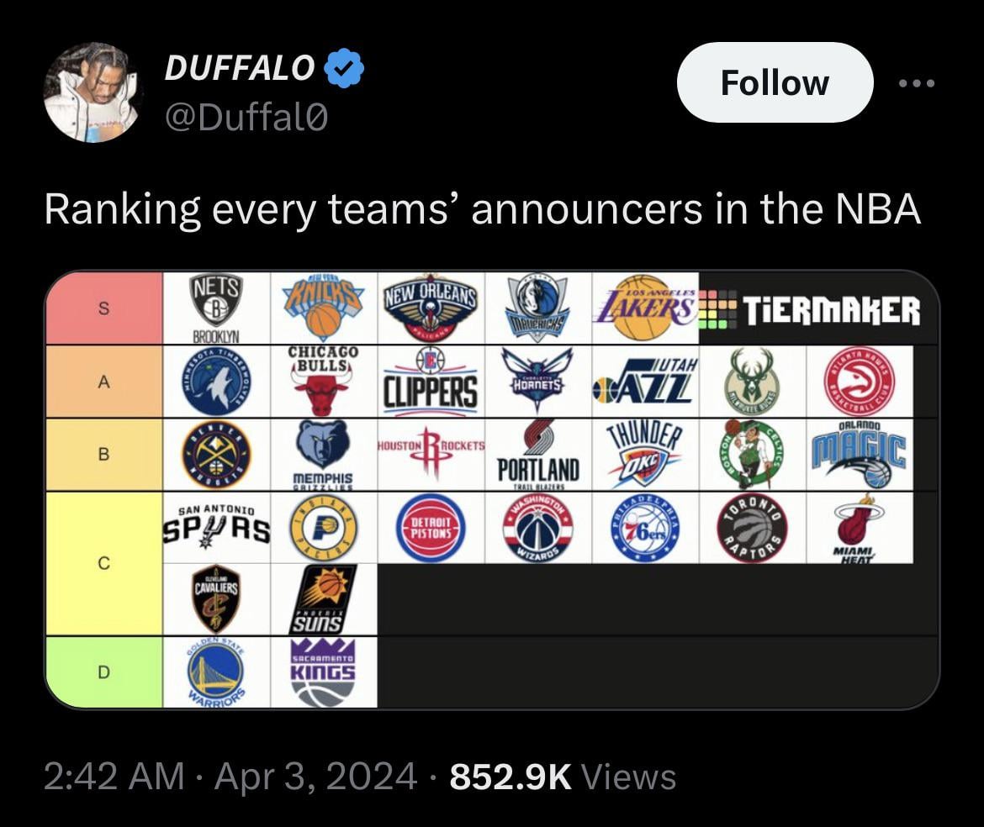The image size is (984, 827).
Task: Click the Los Angeles Lakers logo
Action: tap(645, 307)
